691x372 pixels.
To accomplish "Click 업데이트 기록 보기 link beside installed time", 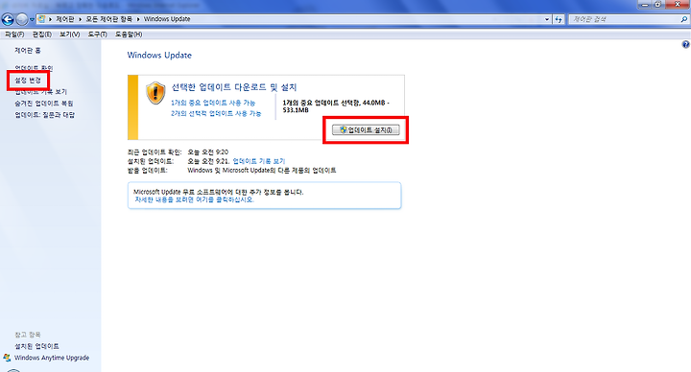I will tap(259, 161).
